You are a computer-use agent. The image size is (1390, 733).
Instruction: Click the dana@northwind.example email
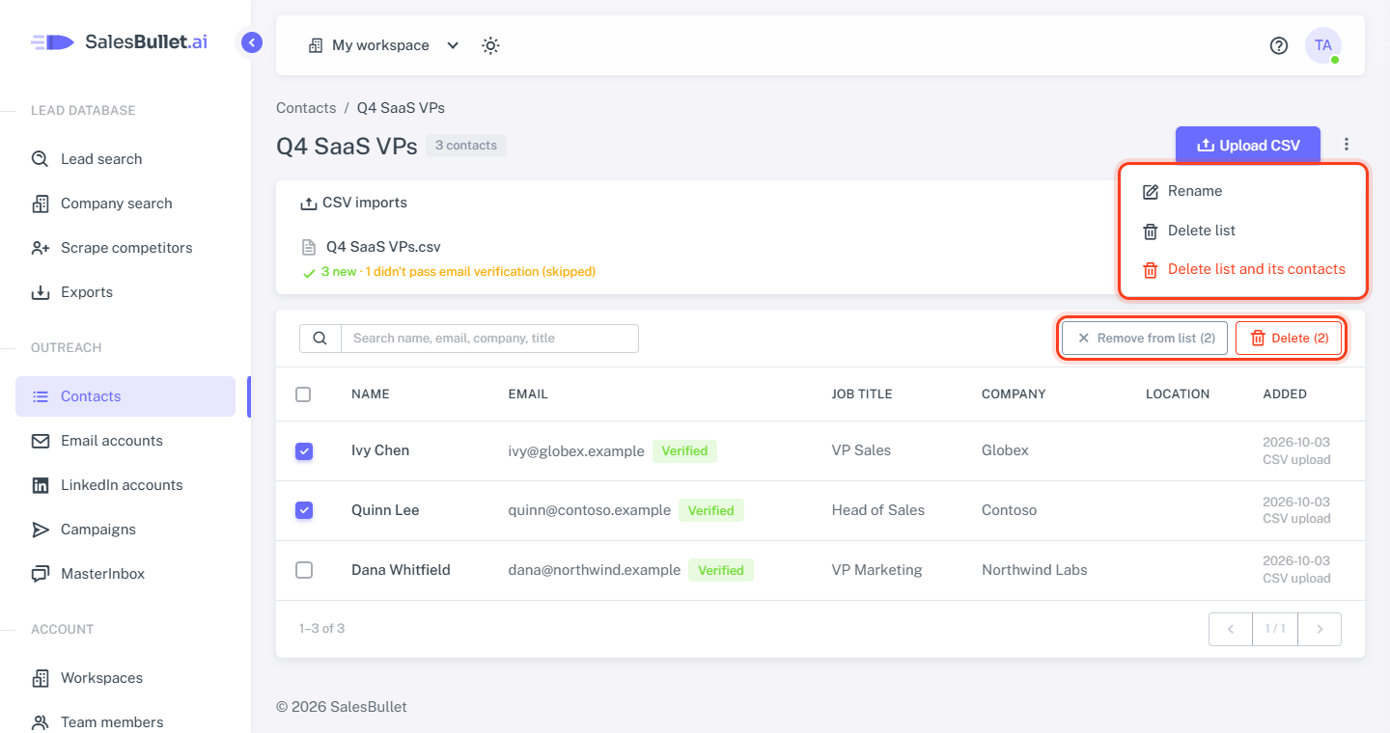click(595, 571)
